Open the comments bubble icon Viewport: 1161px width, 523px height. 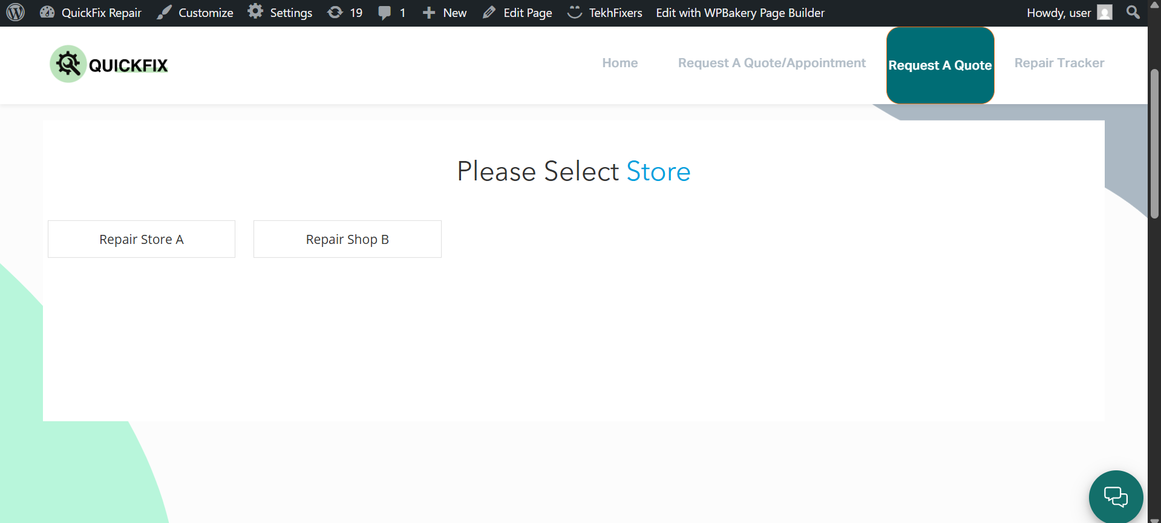tap(384, 13)
